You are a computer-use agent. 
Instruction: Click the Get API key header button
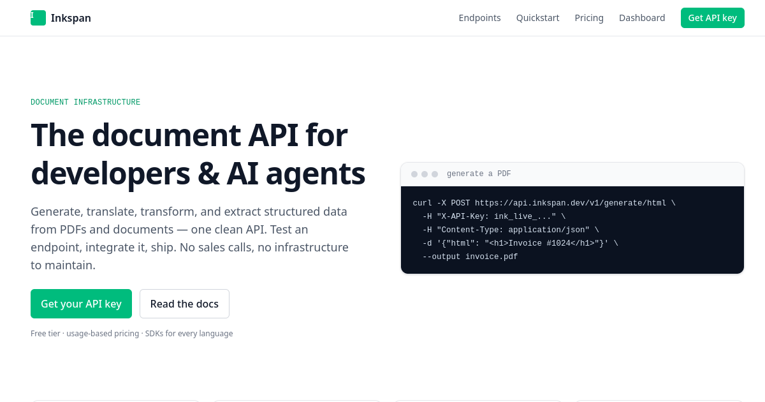pos(712,18)
